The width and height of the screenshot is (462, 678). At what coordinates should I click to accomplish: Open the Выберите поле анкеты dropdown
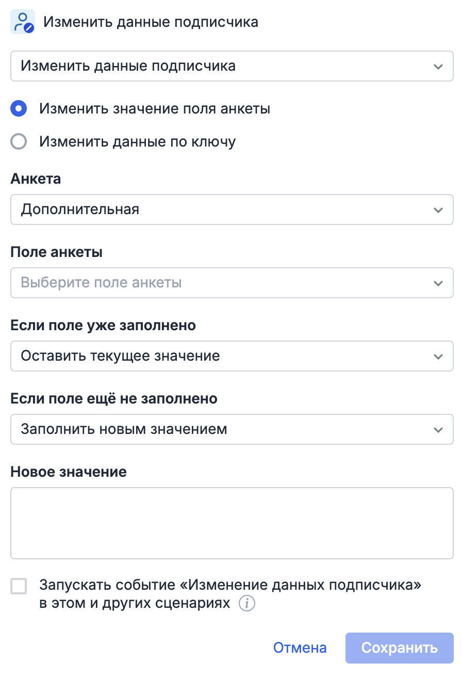tap(231, 283)
